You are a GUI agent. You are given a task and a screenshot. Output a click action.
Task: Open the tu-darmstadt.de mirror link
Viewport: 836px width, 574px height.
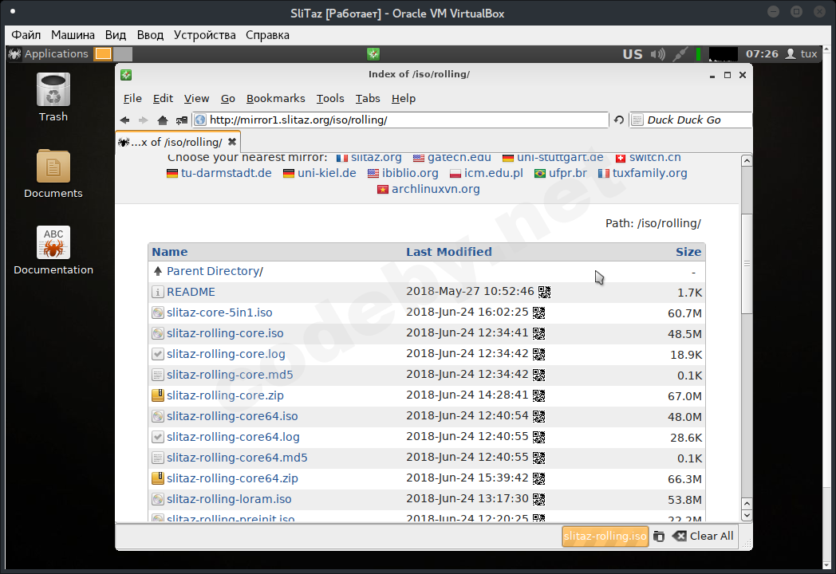pyautogui.click(x=226, y=173)
